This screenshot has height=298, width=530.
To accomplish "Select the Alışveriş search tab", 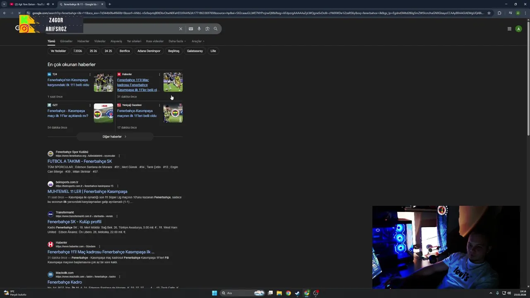I will [x=116, y=41].
